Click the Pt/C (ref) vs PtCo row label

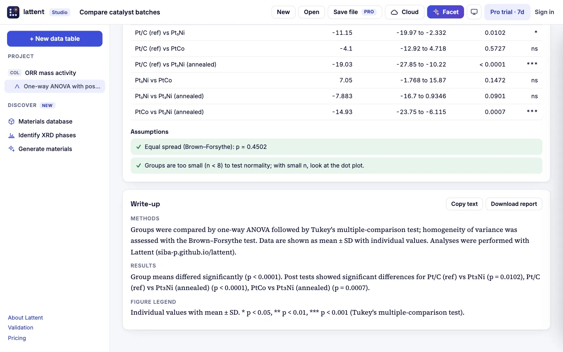tap(160, 49)
